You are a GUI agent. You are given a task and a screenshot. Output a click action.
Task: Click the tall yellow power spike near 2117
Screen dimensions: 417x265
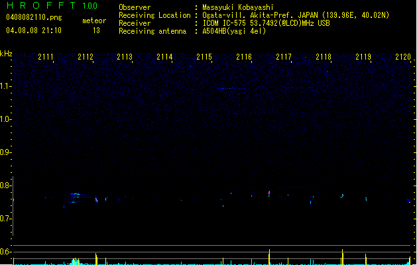coord(269,257)
